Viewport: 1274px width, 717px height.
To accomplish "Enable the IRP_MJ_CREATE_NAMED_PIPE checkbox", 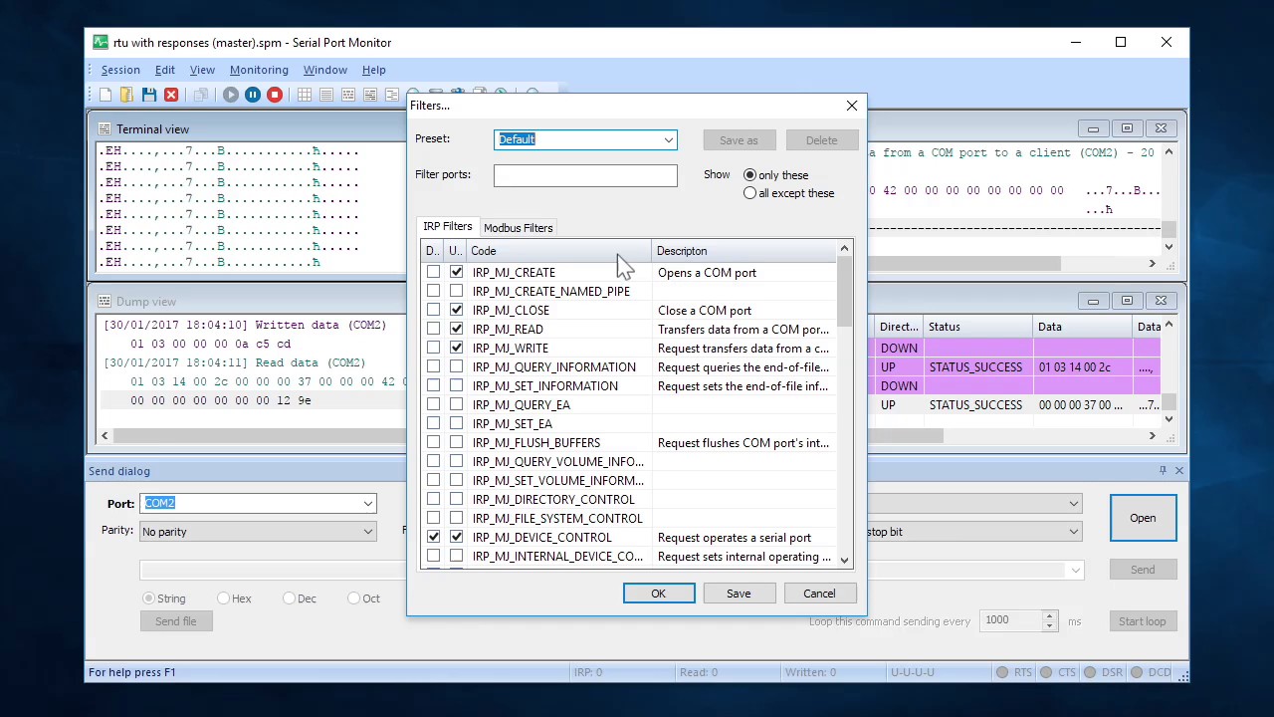I will pos(456,291).
